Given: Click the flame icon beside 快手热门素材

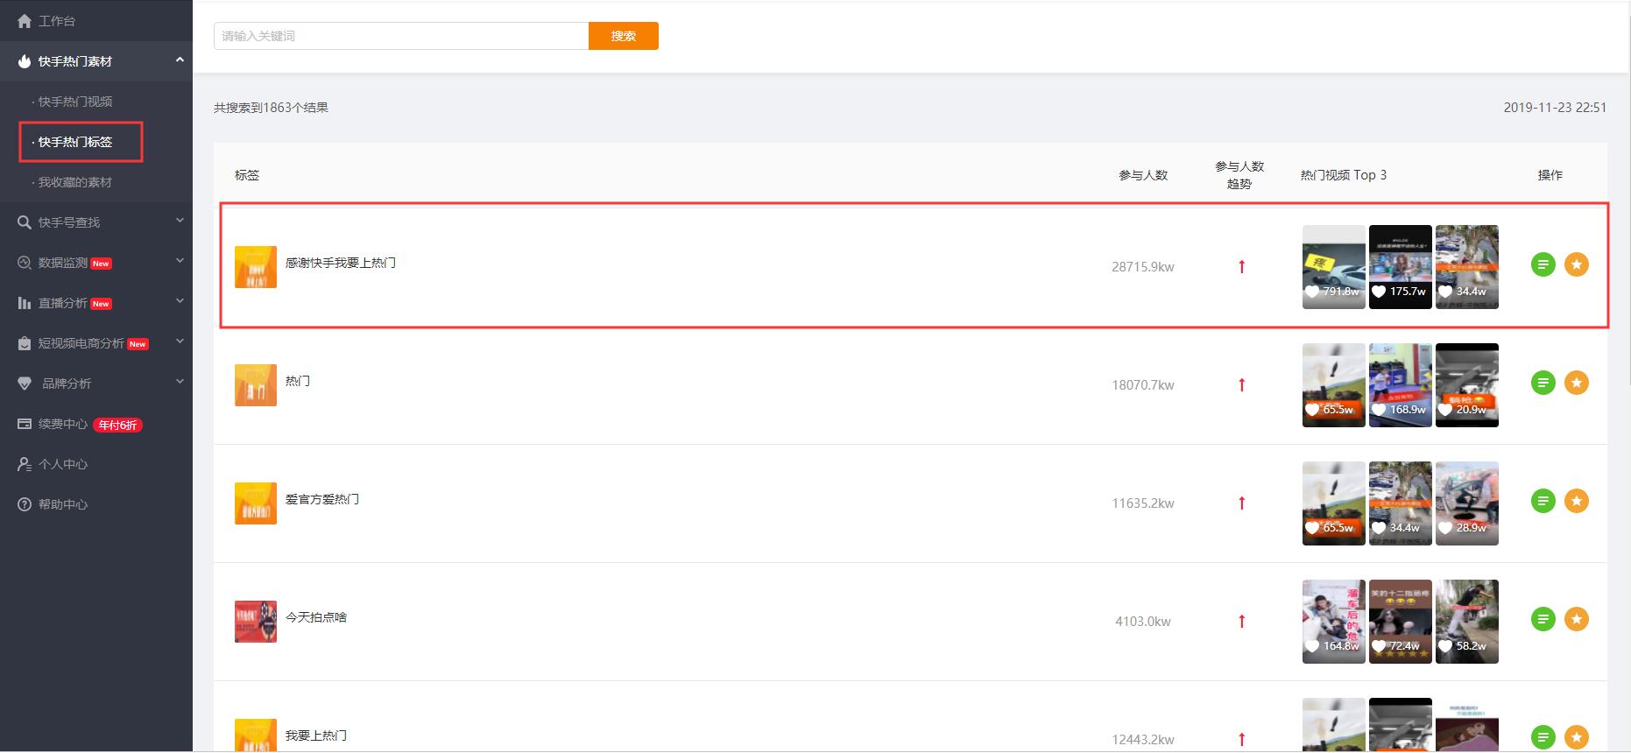Looking at the screenshot, I should tap(25, 61).
